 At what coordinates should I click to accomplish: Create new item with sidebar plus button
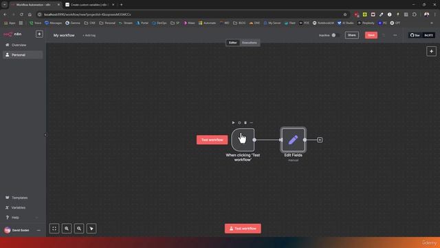(x=39, y=34)
